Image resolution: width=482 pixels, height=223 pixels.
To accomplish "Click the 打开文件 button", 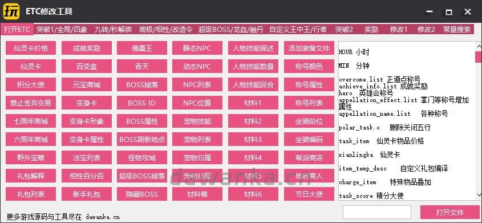I will [x=449, y=212].
